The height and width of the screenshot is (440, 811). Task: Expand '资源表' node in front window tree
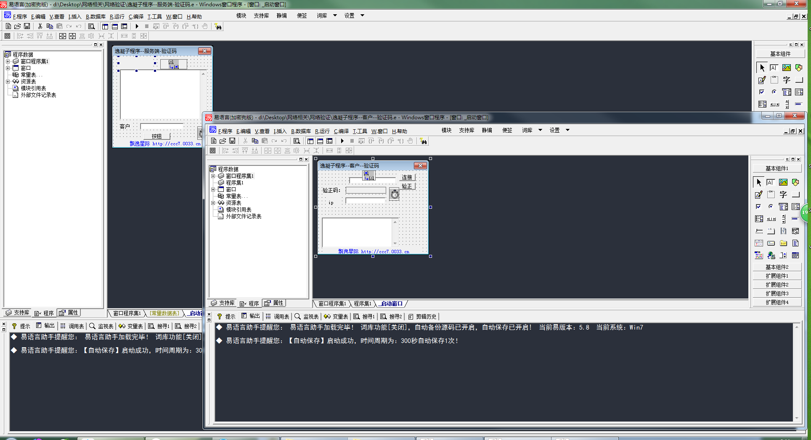click(213, 203)
